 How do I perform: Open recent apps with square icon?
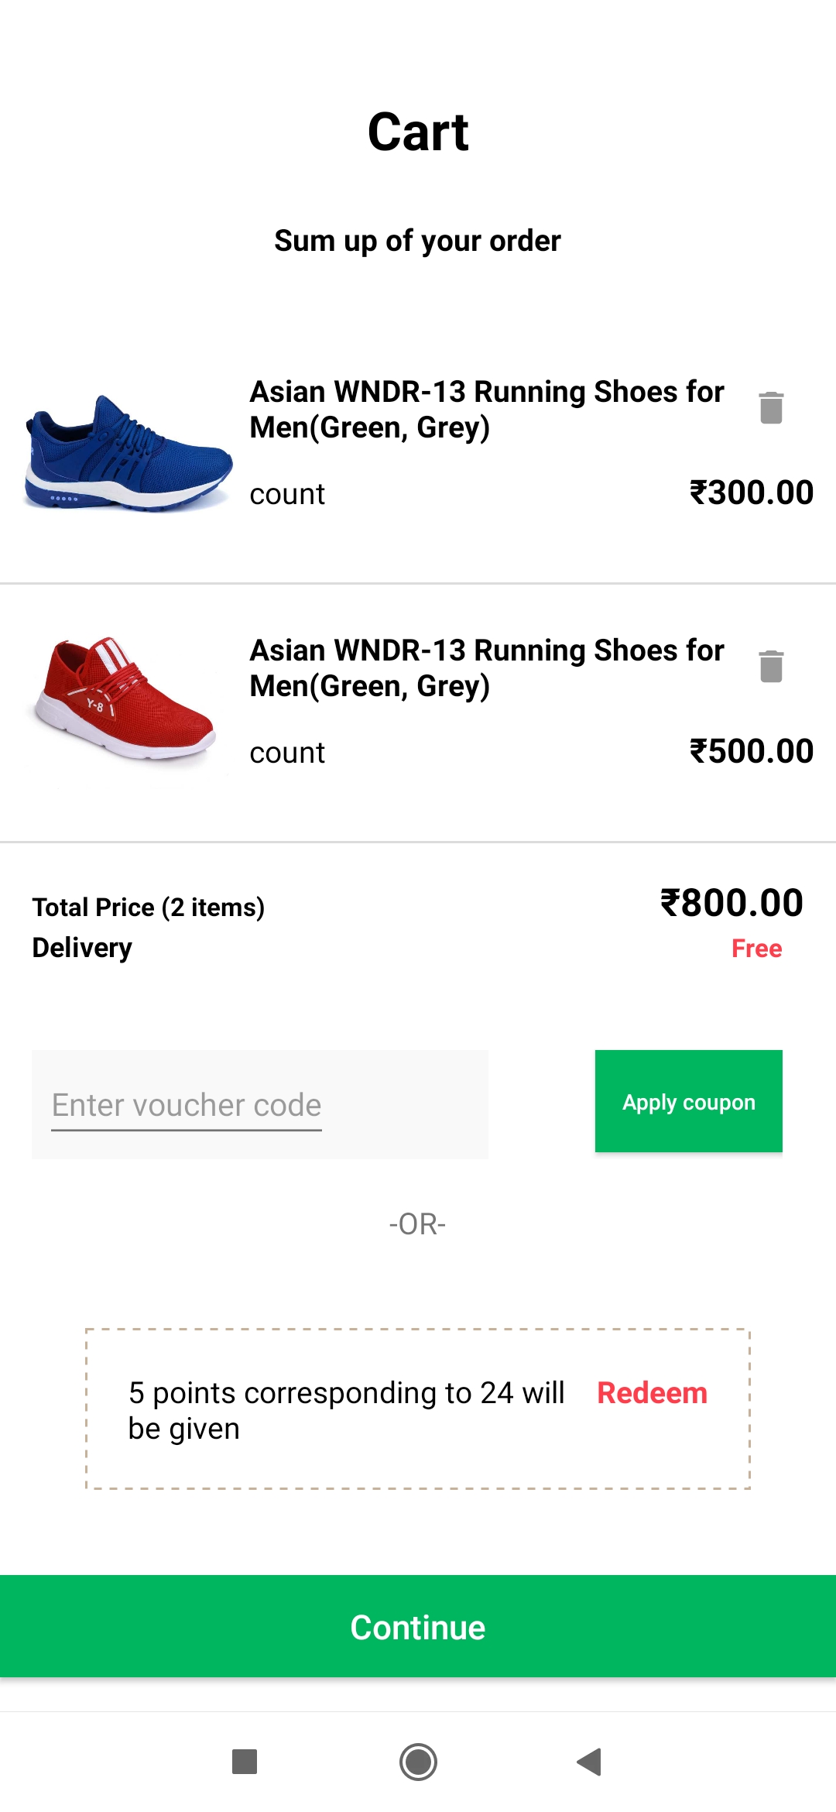coord(245,1762)
